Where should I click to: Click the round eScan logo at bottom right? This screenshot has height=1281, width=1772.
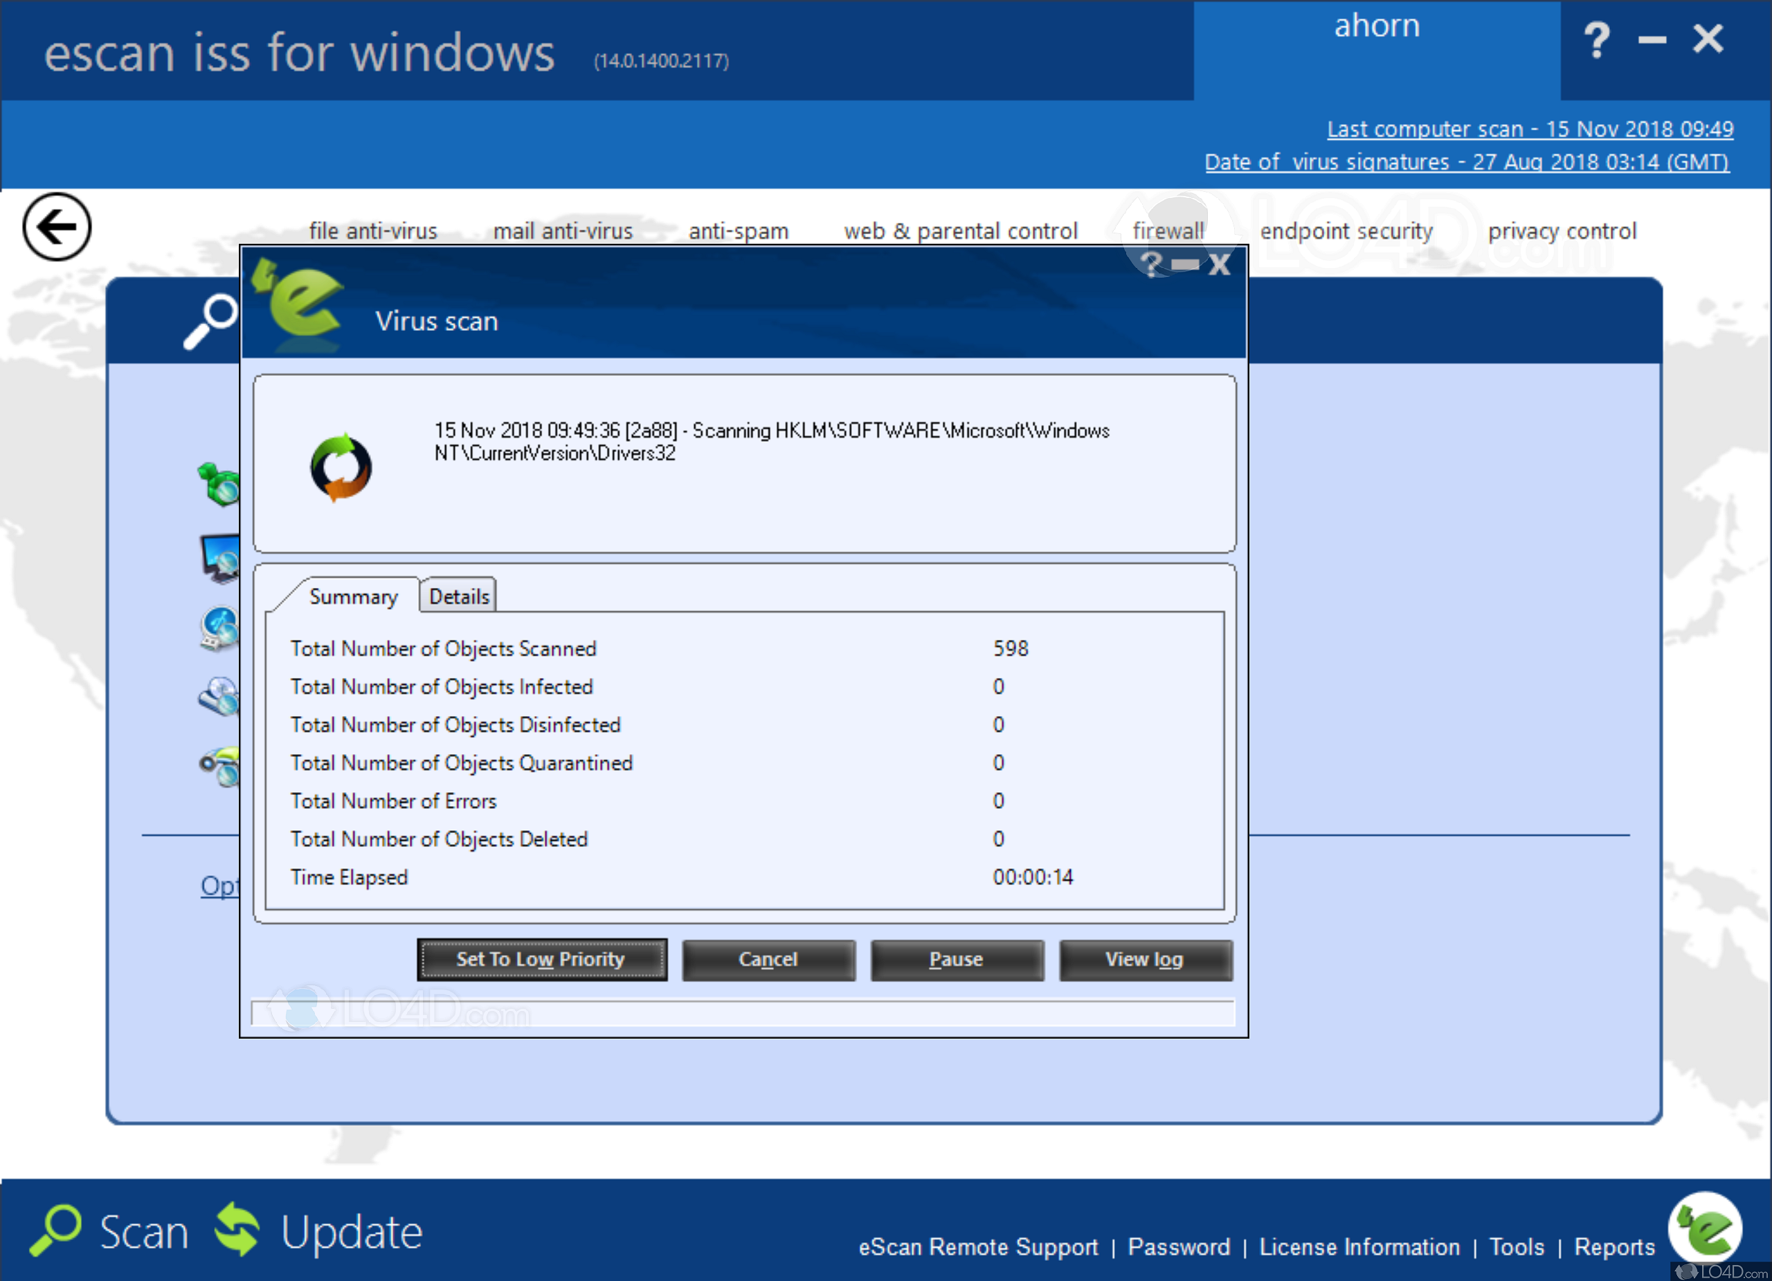click(1705, 1228)
